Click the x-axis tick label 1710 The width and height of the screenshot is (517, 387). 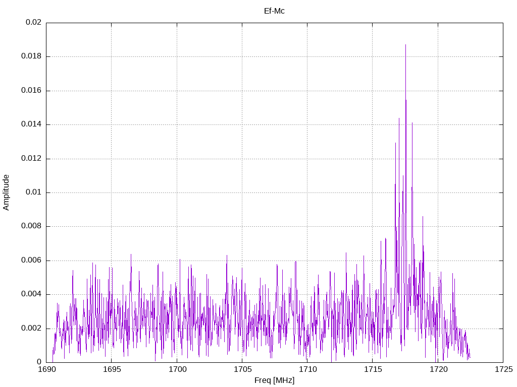[x=307, y=369]
